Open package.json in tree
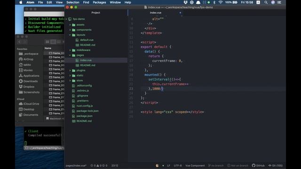 point(85,116)
